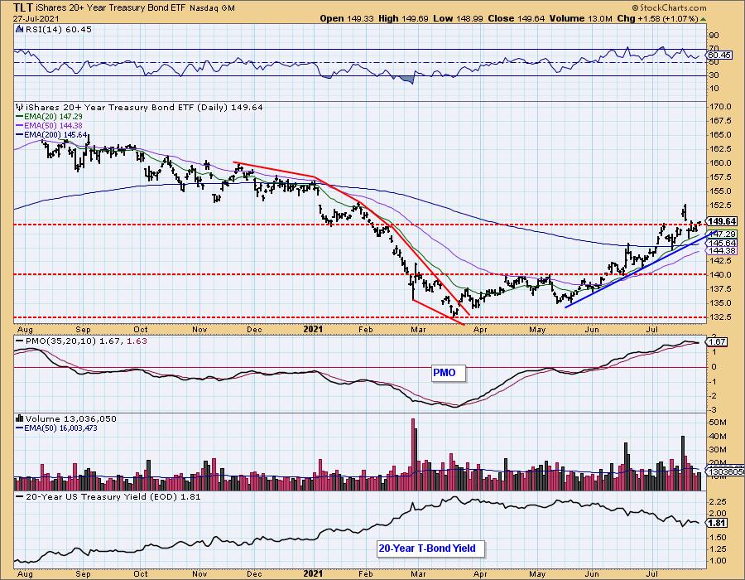The image size is (745, 580).
Task: Click the candlestick icon beside the Daily price label
Action: (x=20, y=107)
